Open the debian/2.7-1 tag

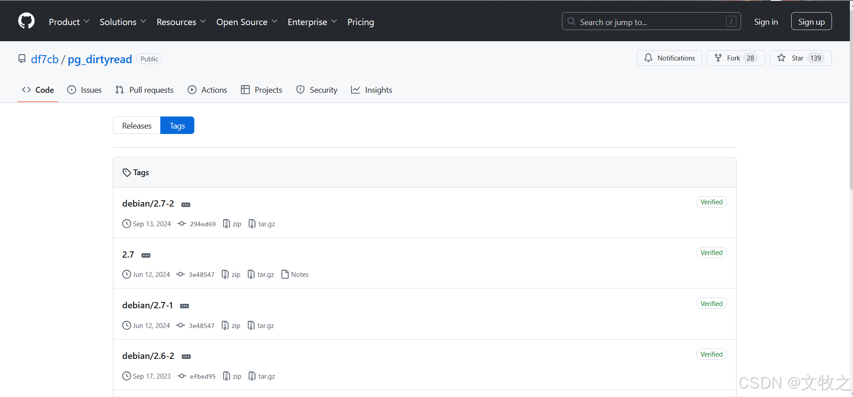(x=147, y=305)
